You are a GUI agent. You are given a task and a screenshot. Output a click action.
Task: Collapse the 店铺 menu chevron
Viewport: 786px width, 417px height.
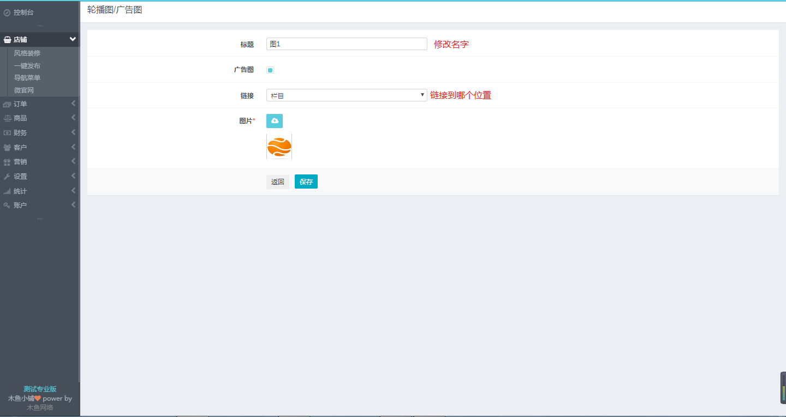[x=73, y=39]
